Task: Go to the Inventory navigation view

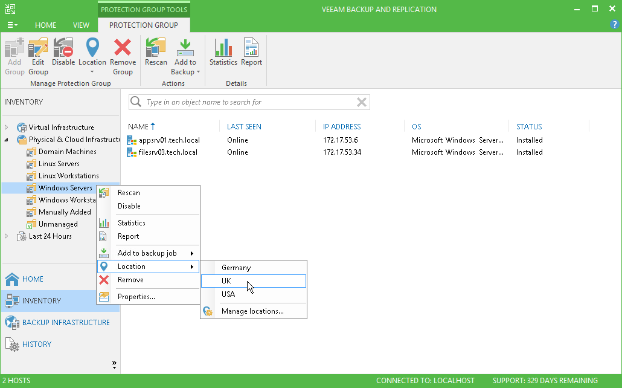Action: pos(60,300)
